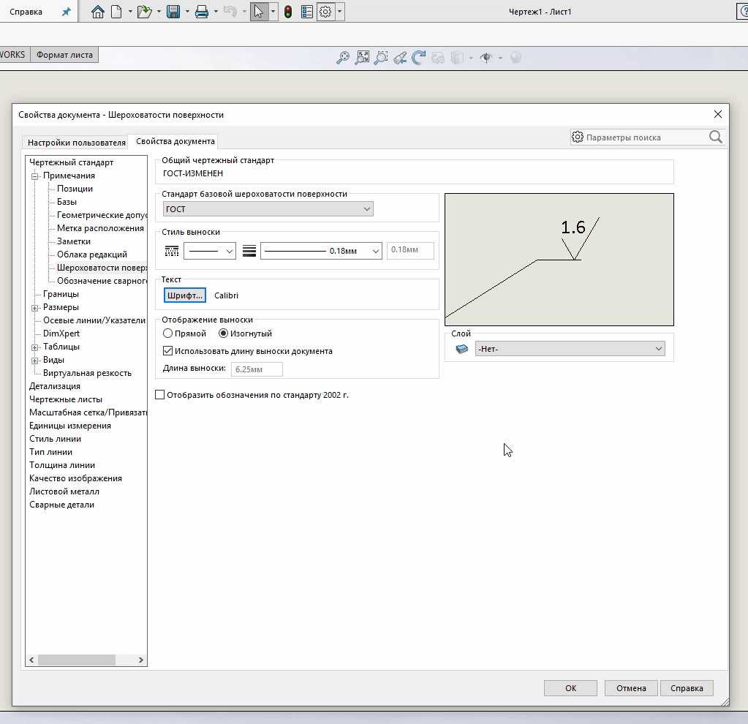Screen dimensions: 748x724
Task: Open Options via the gear icon
Action: point(325,12)
